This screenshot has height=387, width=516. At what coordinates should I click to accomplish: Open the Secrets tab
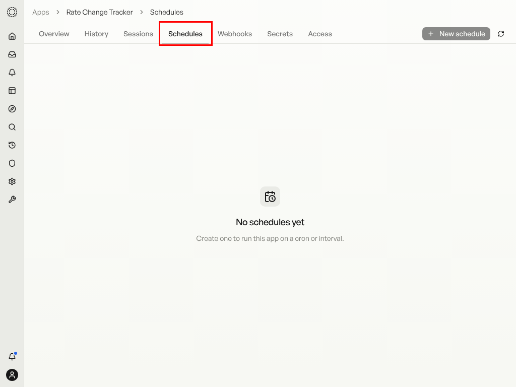[x=280, y=34]
